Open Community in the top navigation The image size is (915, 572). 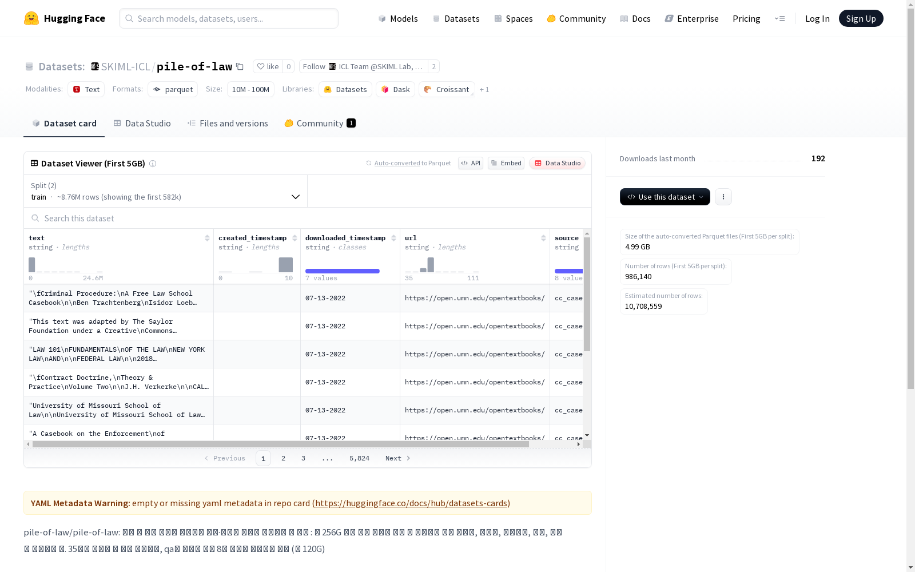[576, 18]
